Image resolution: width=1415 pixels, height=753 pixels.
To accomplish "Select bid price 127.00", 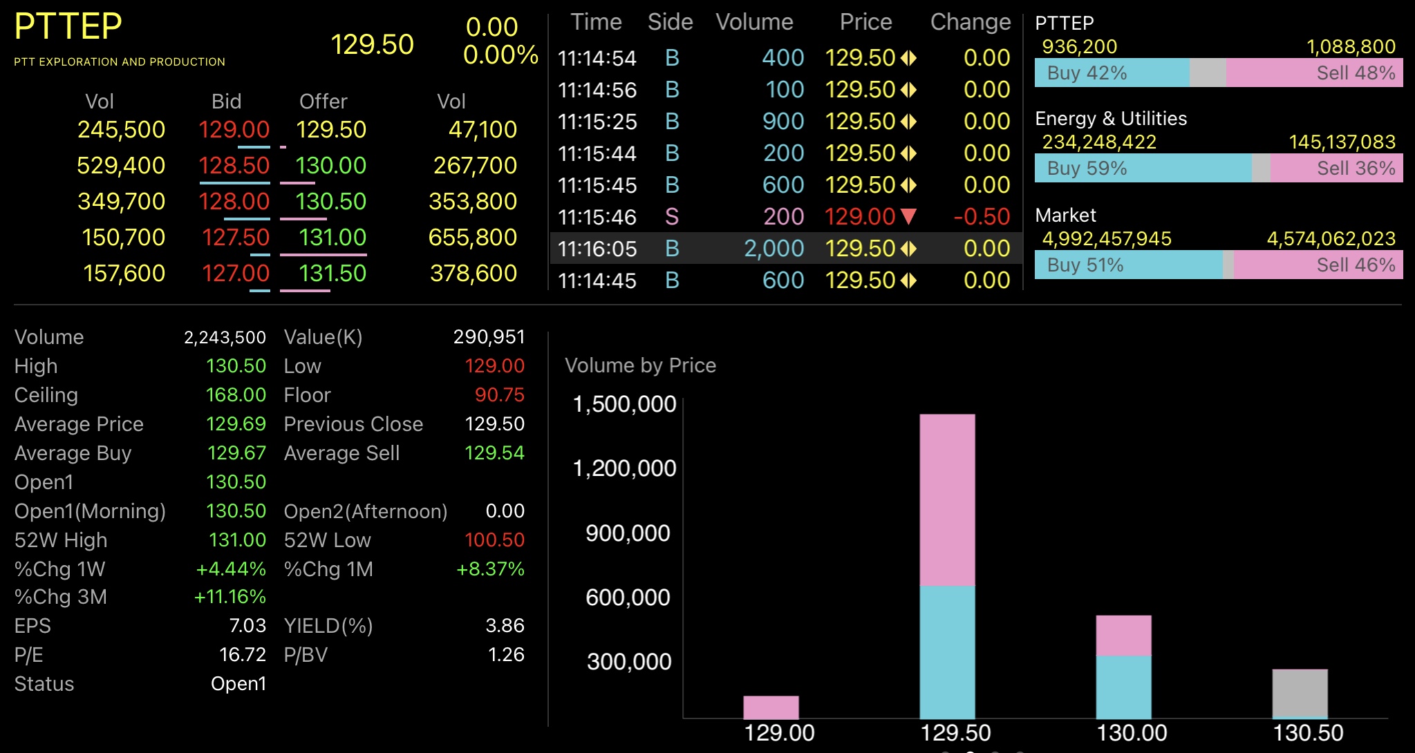I will [235, 274].
